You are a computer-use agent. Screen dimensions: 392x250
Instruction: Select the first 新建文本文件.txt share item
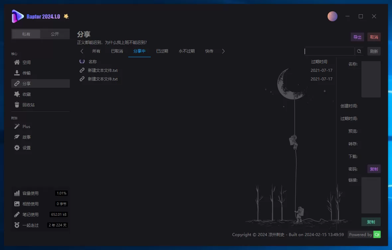pos(103,70)
